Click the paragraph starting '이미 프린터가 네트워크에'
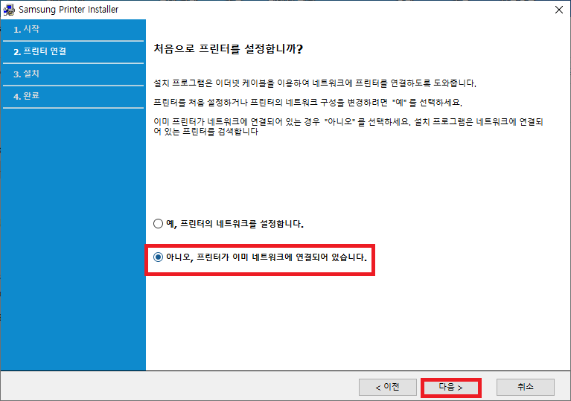Screen dimensions: 571x401 point(348,126)
